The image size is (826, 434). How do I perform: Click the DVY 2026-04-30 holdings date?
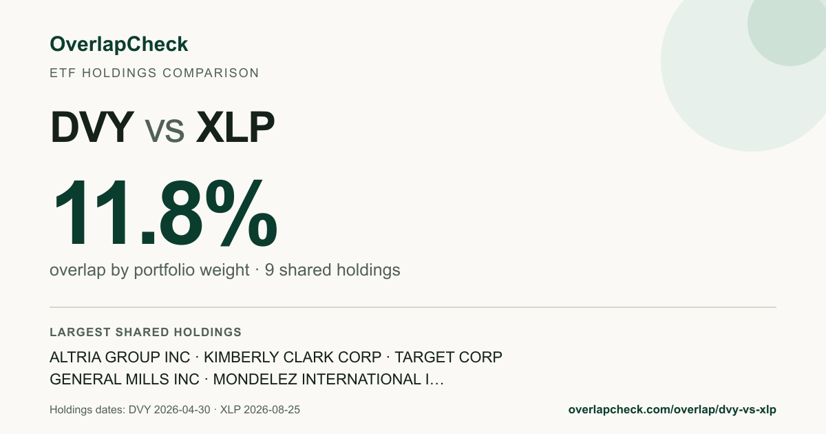tap(169, 410)
